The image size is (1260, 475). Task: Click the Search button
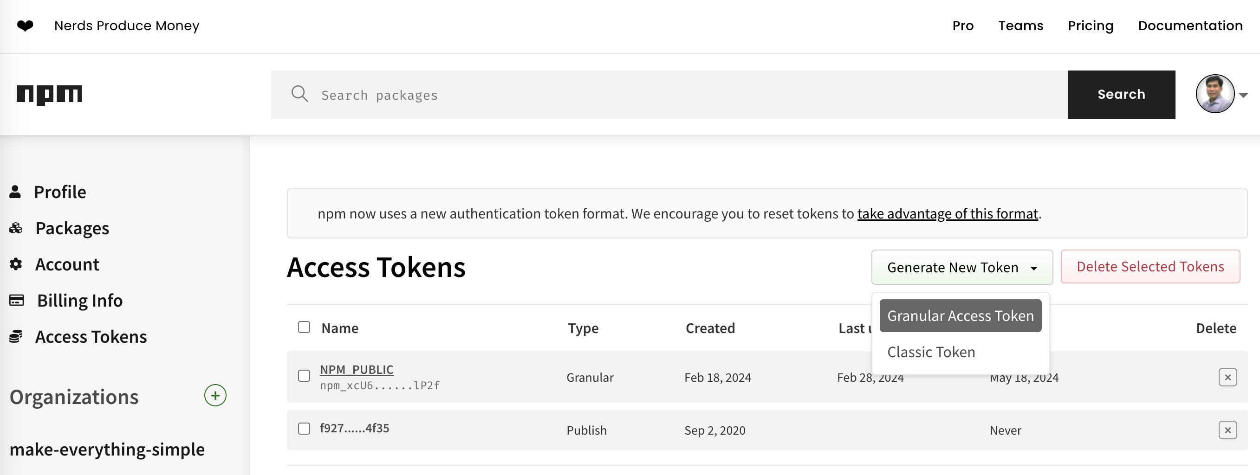pyautogui.click(x=1121, y=94)
